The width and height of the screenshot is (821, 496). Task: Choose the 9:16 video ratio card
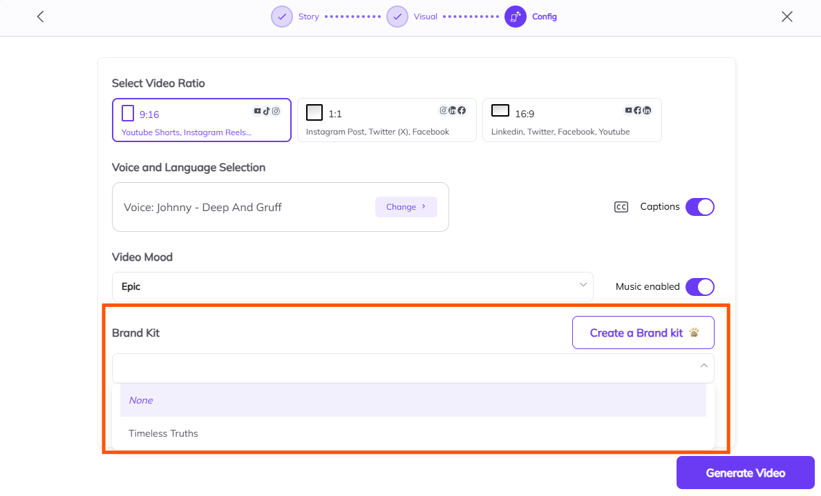tap(202, 119)
